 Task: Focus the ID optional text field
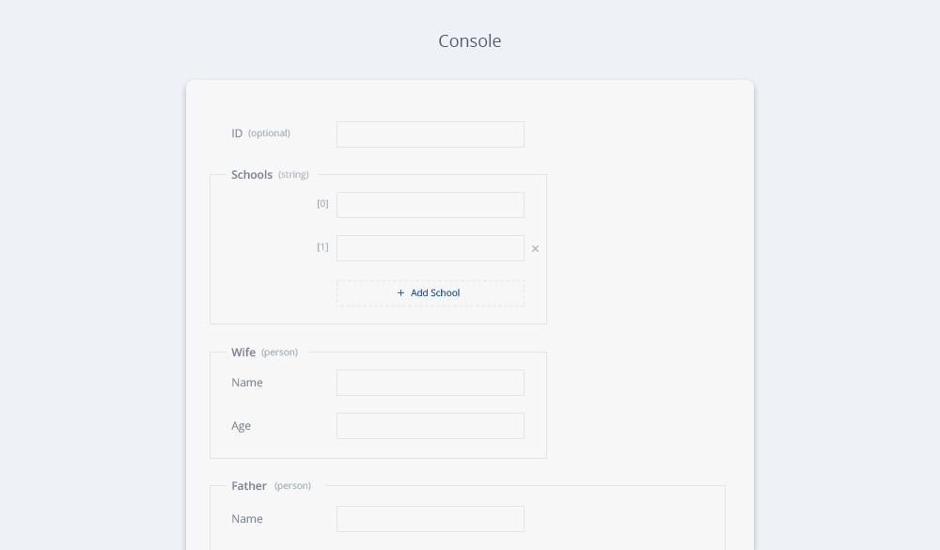[x=431, y=134]
